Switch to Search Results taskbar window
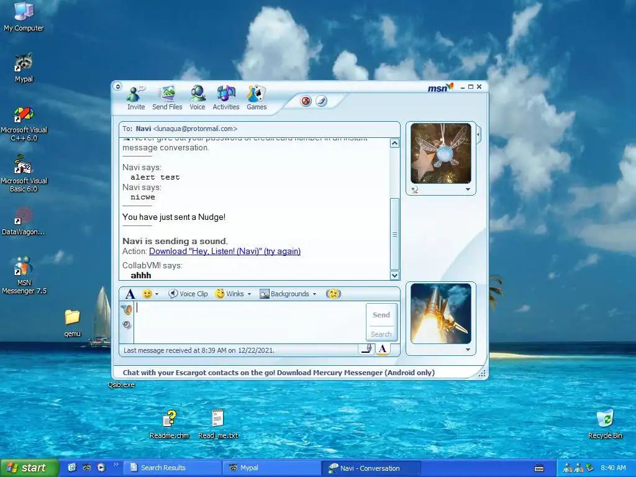 point(172,468)
